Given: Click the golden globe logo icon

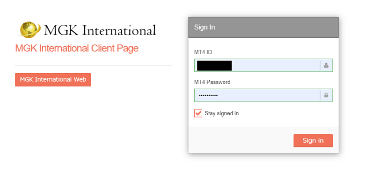Looking at the screenshot, I should pos(29,30).
